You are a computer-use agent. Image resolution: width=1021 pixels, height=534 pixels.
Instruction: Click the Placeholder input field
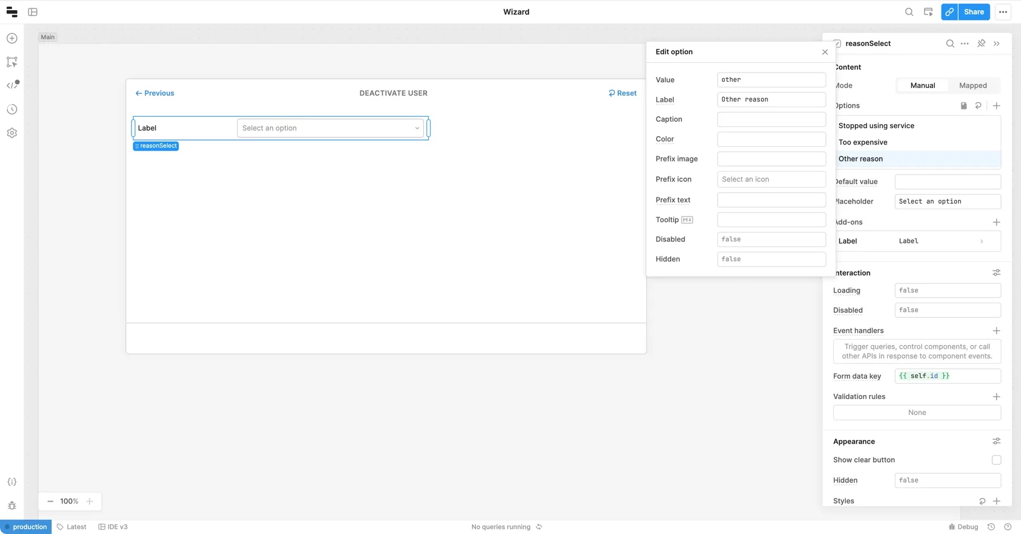pos(948,201)
